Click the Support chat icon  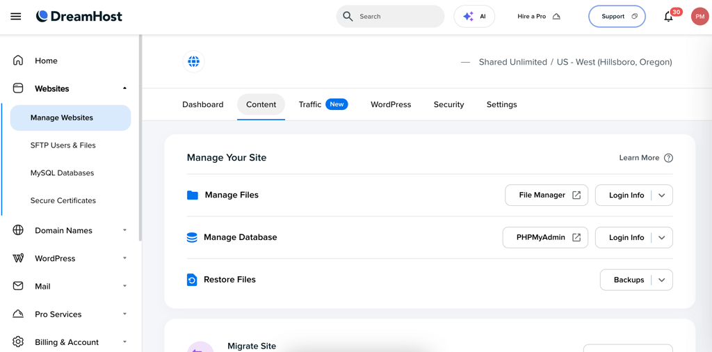coord(634,17)
